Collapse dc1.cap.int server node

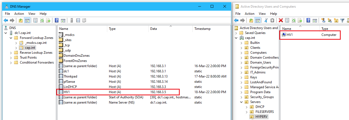pyautogui.click(x=6, y=33)
